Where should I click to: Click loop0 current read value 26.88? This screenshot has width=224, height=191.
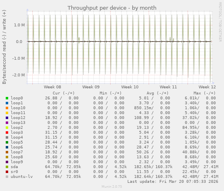point(51,98)
